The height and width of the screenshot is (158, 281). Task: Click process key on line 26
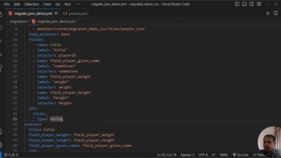pyautogui.click(x=32, y=124)
